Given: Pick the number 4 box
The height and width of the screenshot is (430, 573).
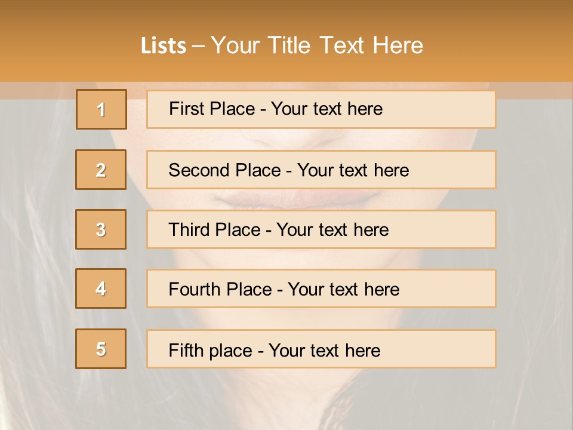Looking at the screenshot, I should [101, 288].
